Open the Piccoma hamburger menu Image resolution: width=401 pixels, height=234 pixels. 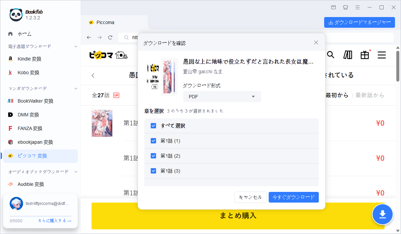point(382,55)
